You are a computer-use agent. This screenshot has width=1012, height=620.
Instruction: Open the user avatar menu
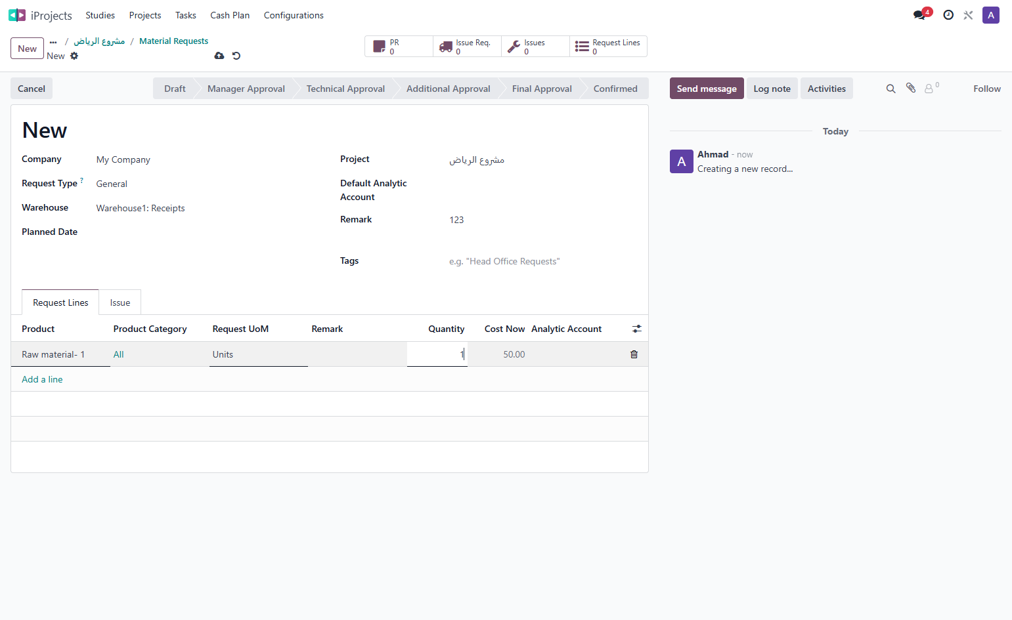point(991,15)
